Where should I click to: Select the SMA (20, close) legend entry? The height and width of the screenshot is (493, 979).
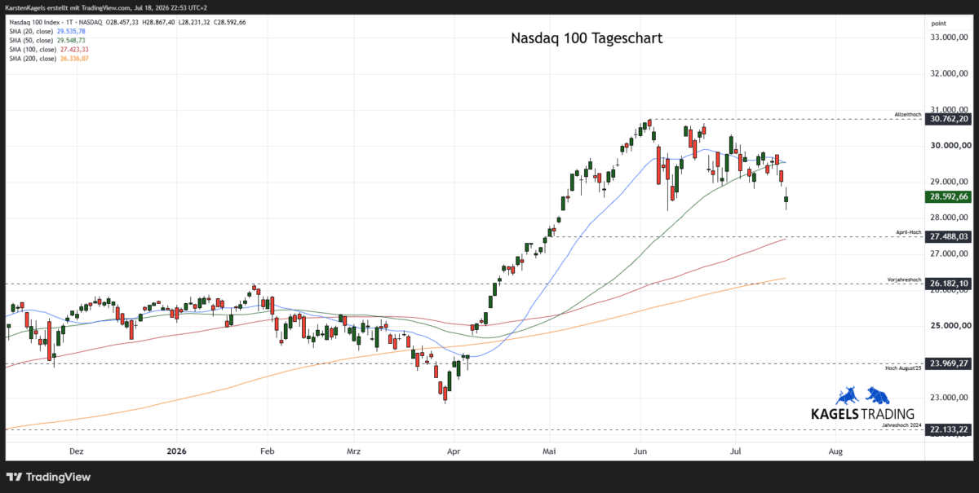(x=47, y=32)
